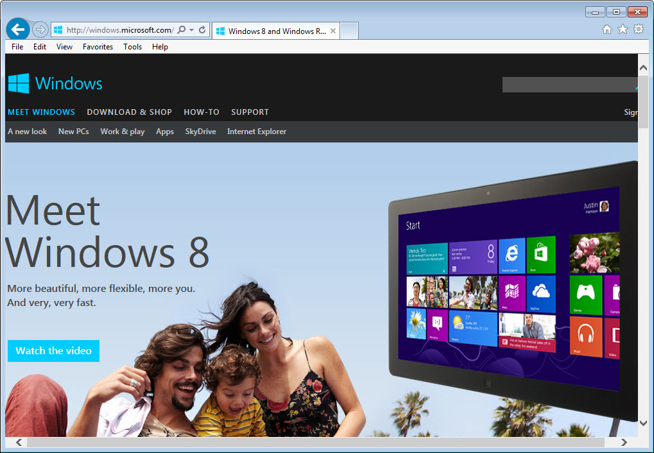Click the Justin user avatar on the tablet
This screenshot has width=654, height=453.
[604, 206]
